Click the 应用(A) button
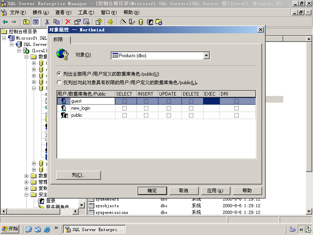The image size is (313, 235). (x=216, y=191)
